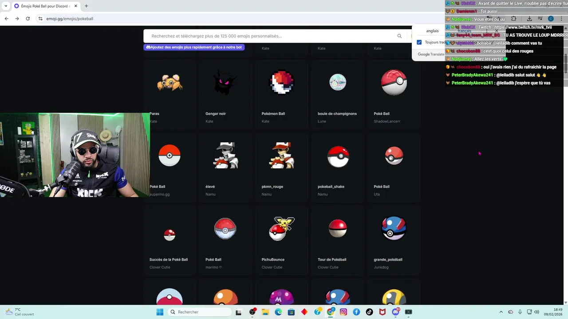The height and width of the screenshot is (319, 568).
Task: Open Namu's profile under pkmn_rouge
Action: [266, 194]
